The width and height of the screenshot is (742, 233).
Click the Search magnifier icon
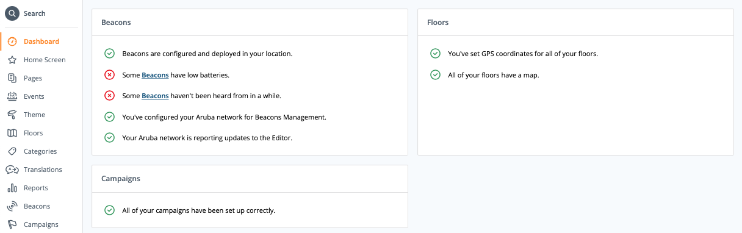tap(12, 13)
